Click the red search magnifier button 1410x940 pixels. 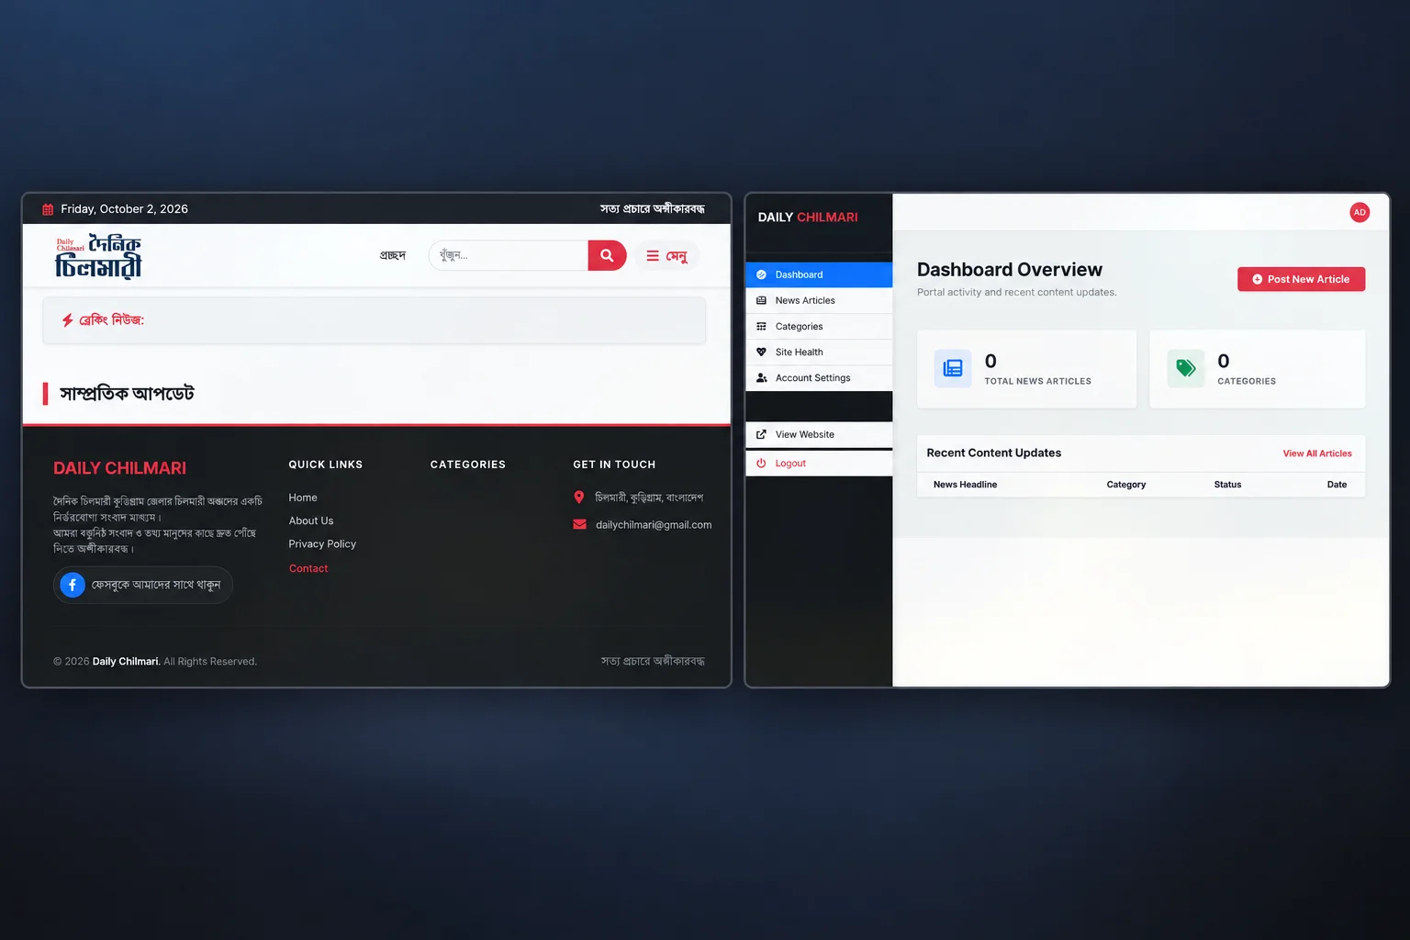click(607, 255)
